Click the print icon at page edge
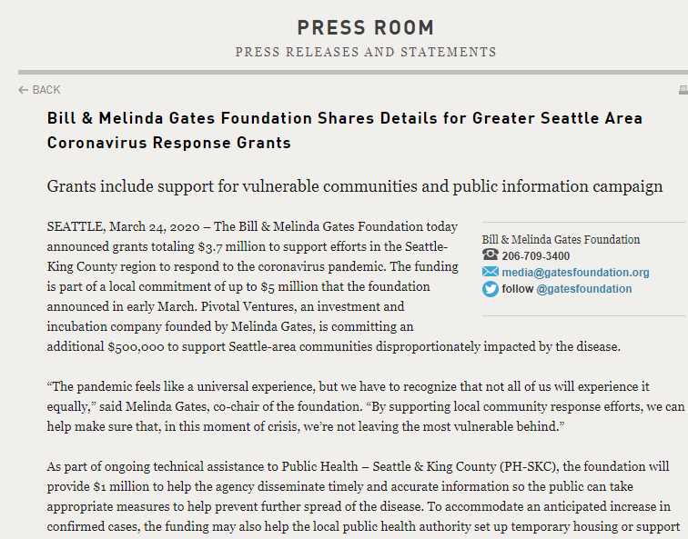This screenshot has width=688, height=539. coord(683,90)
